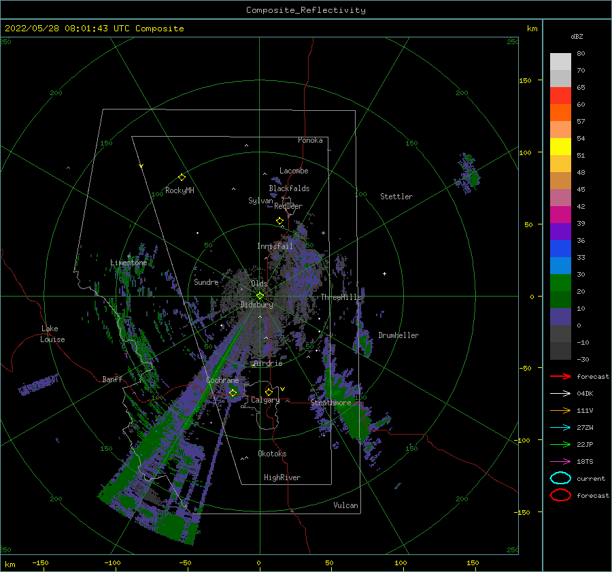612x572 pixels.
Task: Click the Lake Louise label
Action: (x=52, y=334)
